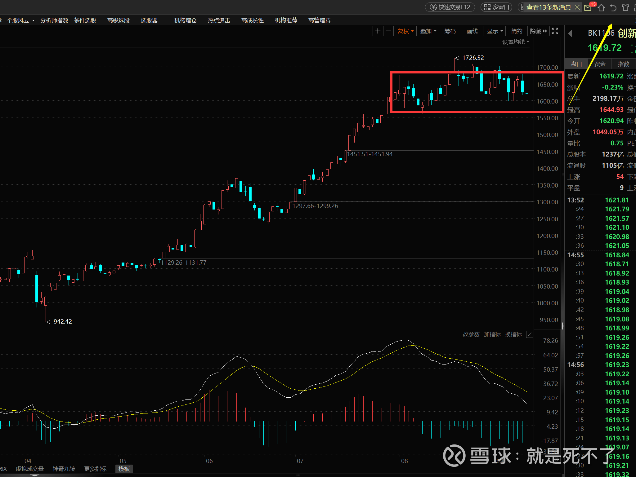Click the 改参数 link

tap(471, 334)
